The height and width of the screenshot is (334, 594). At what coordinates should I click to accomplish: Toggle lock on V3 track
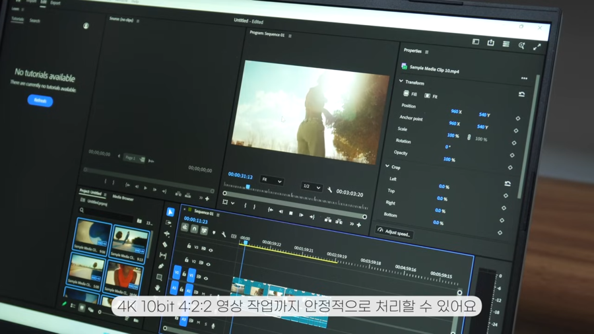click(189, 246)
